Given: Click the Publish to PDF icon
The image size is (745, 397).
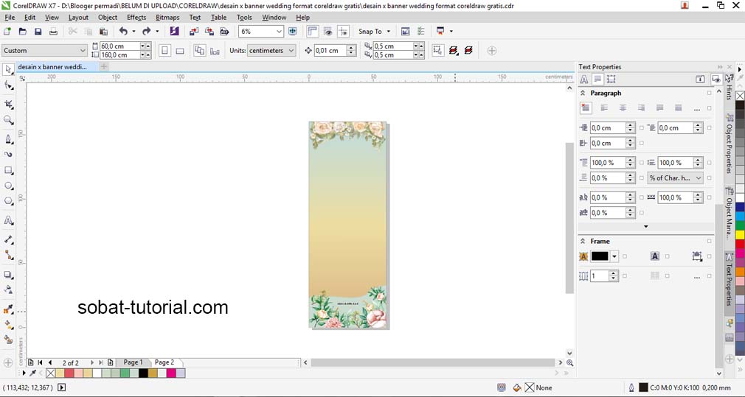Looking at the screenshot, I should 224,32.
